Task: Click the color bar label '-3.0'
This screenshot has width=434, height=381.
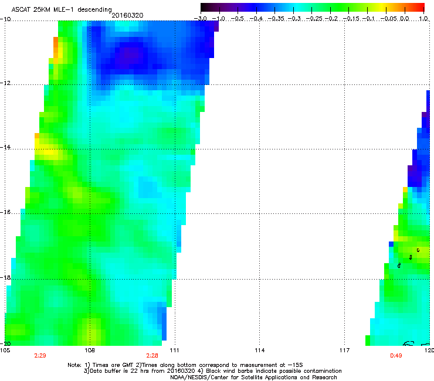Action: [x=201, y=19]
